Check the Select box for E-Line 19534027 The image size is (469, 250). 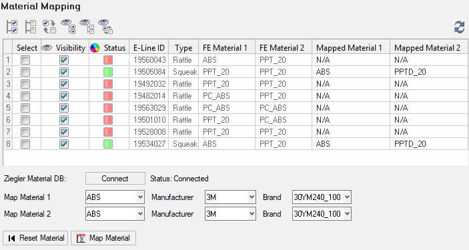pyautogui.click(x=25, y=144)
